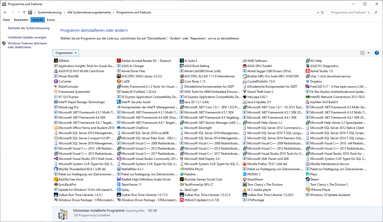Select the Grand Theft Auto V icon

click(245, 92)
